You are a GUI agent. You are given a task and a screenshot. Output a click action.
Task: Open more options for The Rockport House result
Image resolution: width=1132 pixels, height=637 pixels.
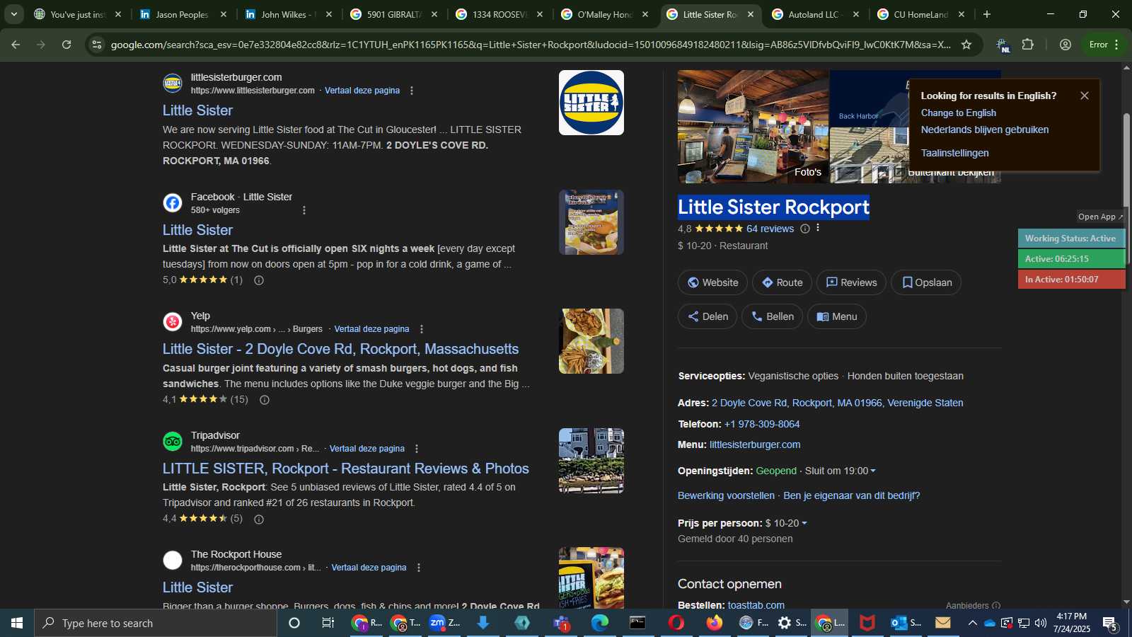pyautogui.click(x=419, y=568)
